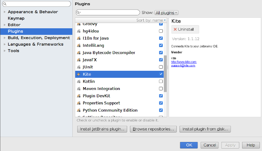
Task: Select Keymap in settings tree
Action: click(16, 18)
